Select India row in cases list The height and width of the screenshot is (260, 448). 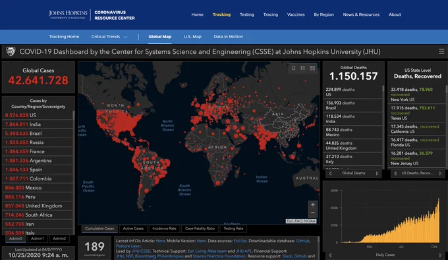(x=38, y=124)
